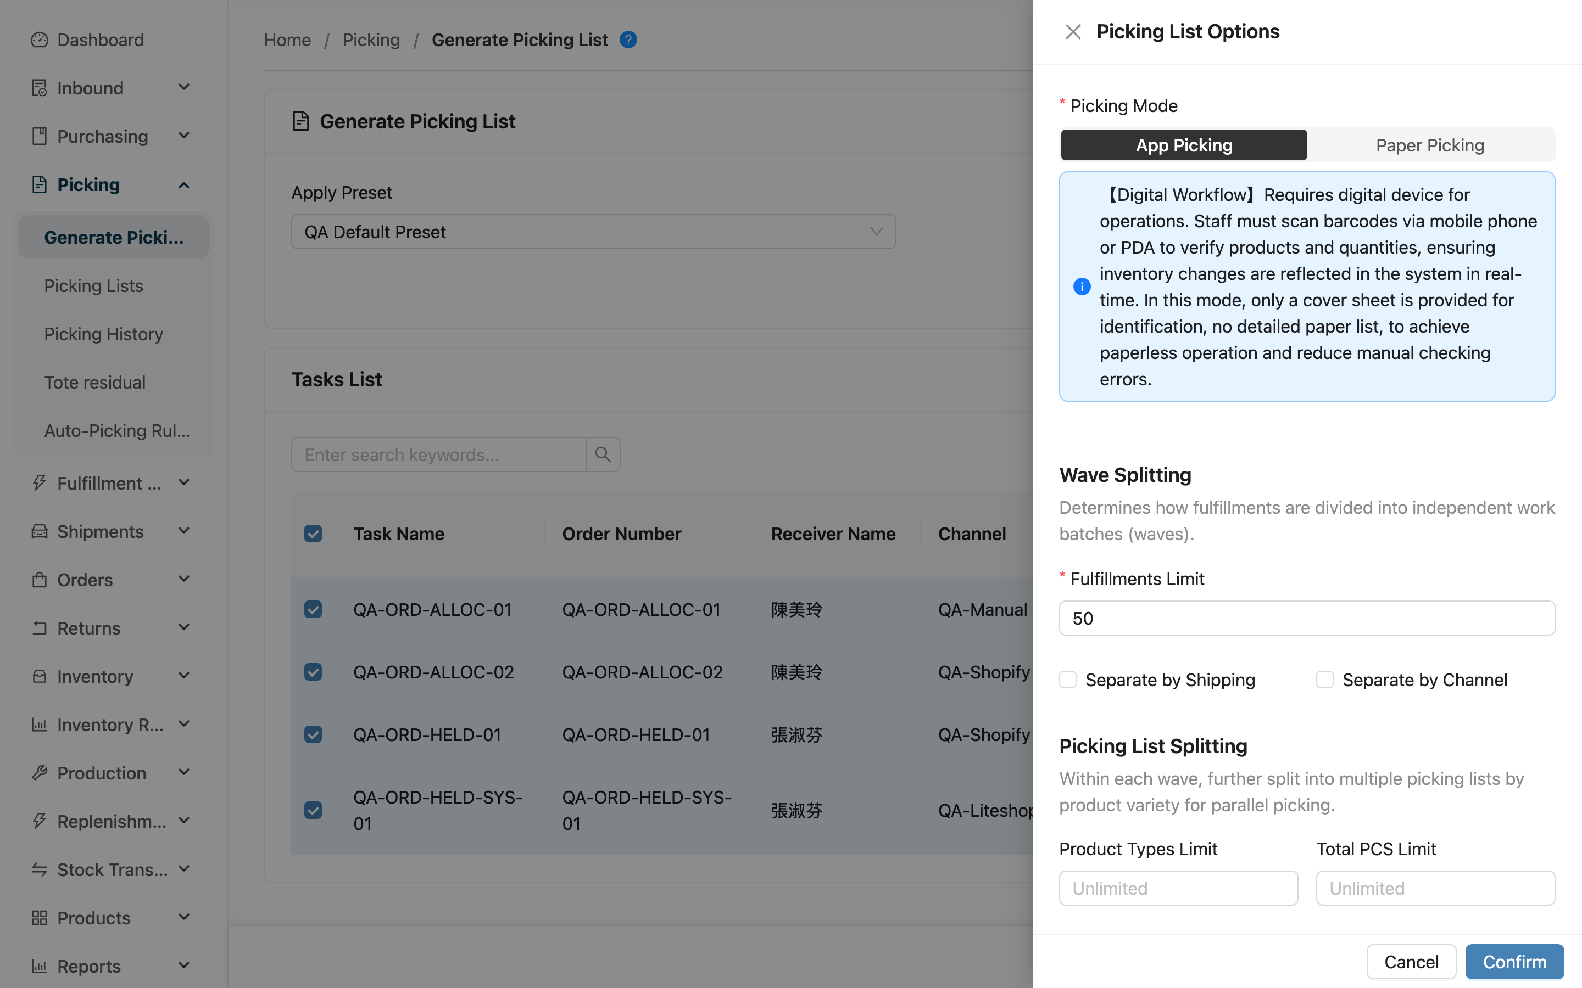This screenshot has width=1582, height=988.
Task: Click the Dashboard gauge icon
Action: [39, 40]
